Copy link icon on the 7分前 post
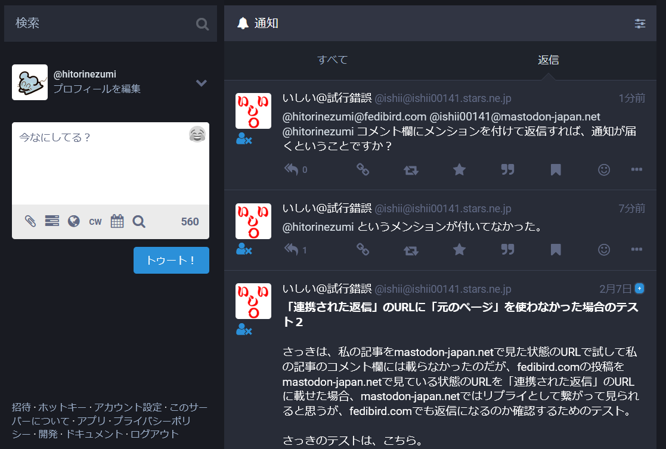 363,250
